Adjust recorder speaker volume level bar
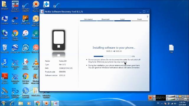The height and width of the screenshot is (106, 189). [172, 96]
